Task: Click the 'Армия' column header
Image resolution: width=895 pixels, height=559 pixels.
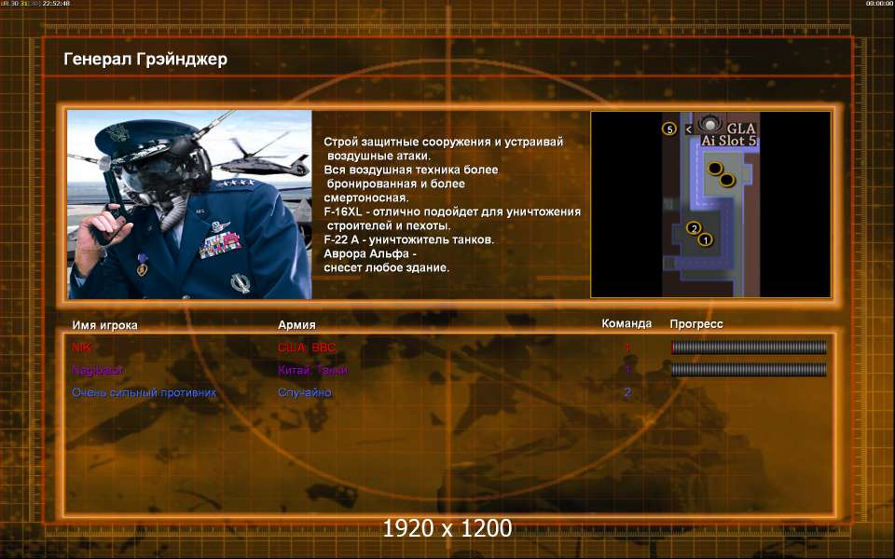Action: click(296, 324)
